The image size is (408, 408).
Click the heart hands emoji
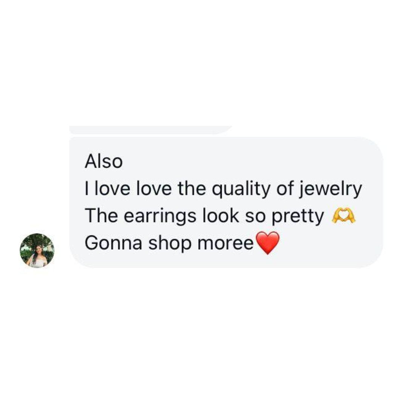pos(343,216)
